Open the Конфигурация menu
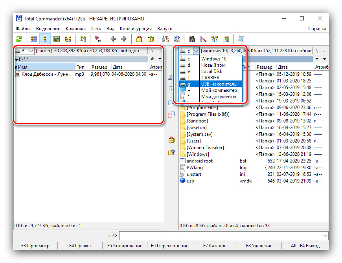 click(x=136, y=29)
